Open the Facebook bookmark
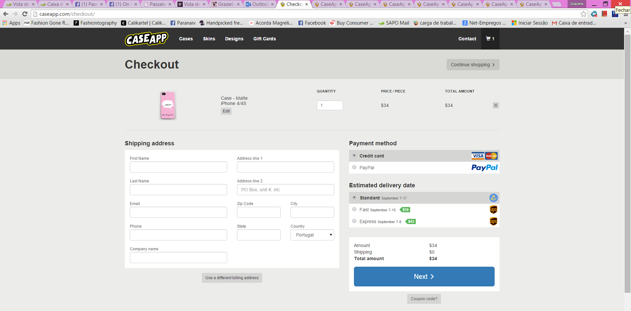631x311 pixels. pyautogui.click(x=312, y=23)
